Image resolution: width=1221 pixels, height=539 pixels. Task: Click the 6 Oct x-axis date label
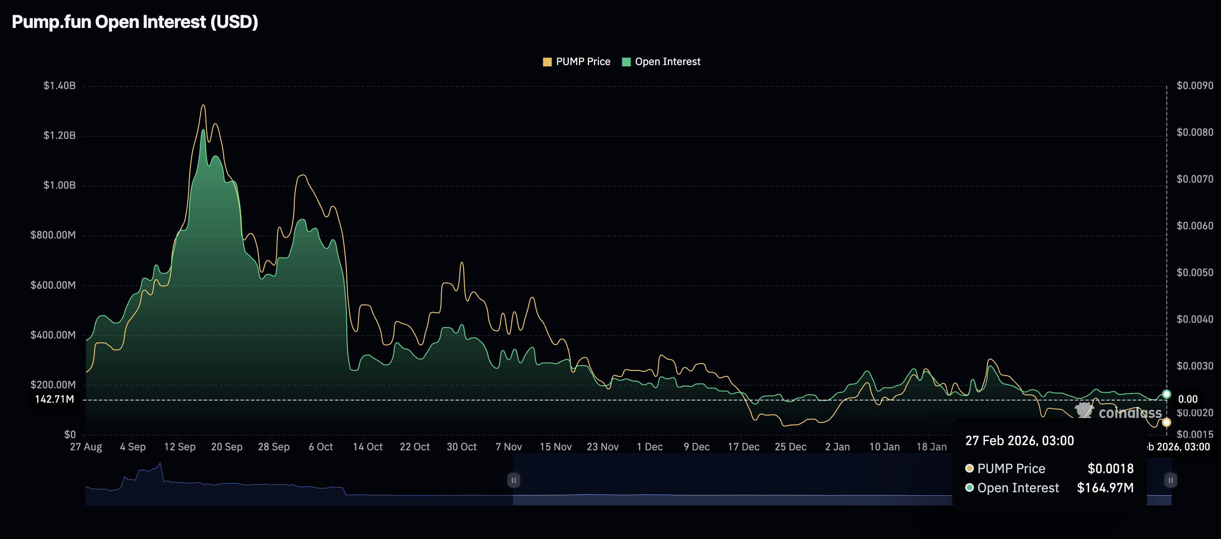pyautogui.click(x=321, y=447)
